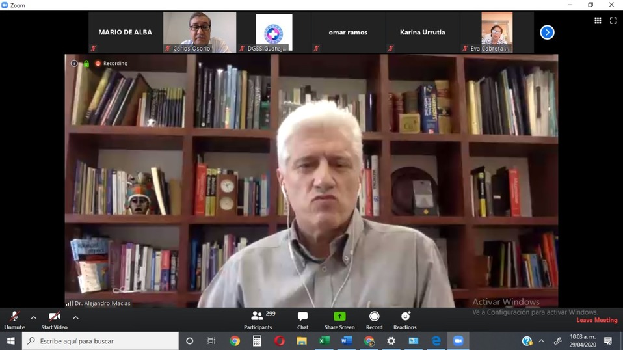The image size is (623, 350).
Task: Click Zoom app icon in taskbar
Action: click(458, 341)
